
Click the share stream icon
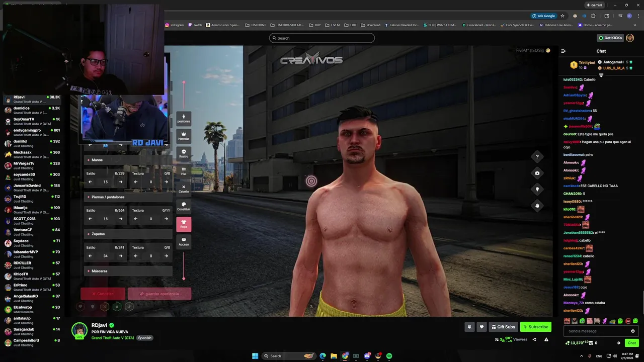[534, 339]
